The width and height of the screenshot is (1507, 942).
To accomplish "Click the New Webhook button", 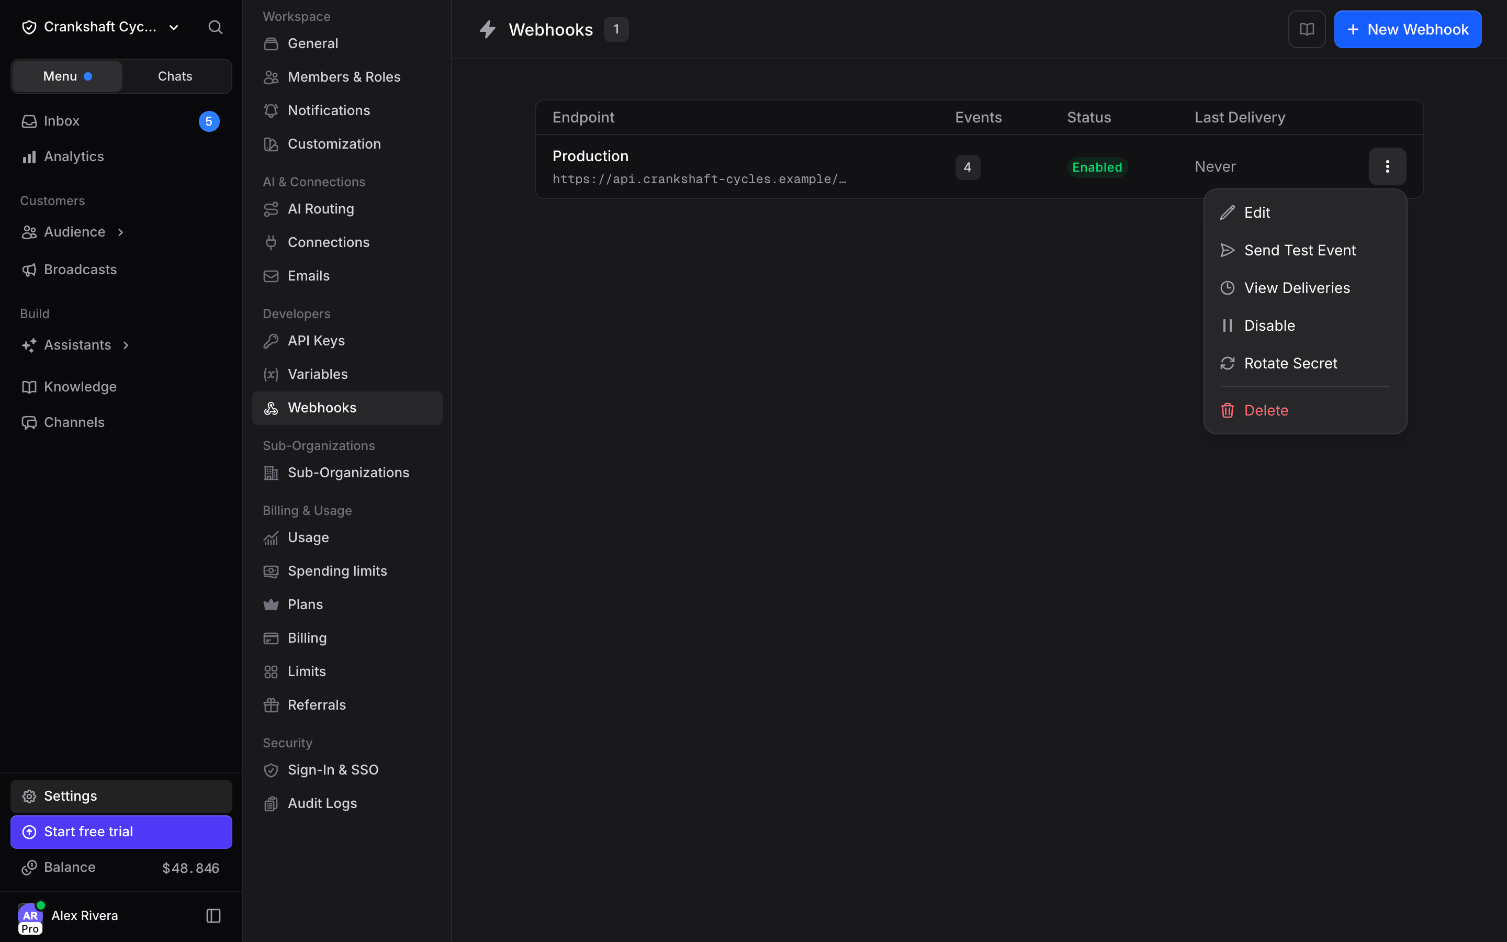I will tap(1408, 29).
